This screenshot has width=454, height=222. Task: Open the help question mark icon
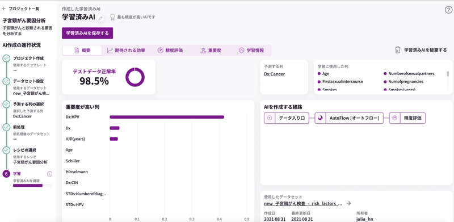click(x=448, y=10)
